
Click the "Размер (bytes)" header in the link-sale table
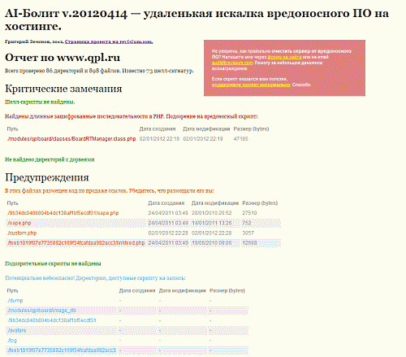[x=260, y=203]
